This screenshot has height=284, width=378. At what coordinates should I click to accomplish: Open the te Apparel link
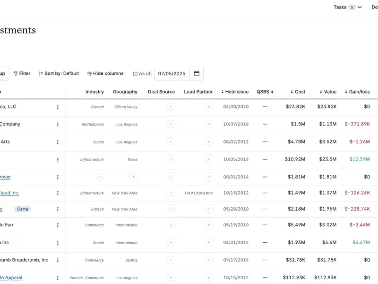point(11,277)
